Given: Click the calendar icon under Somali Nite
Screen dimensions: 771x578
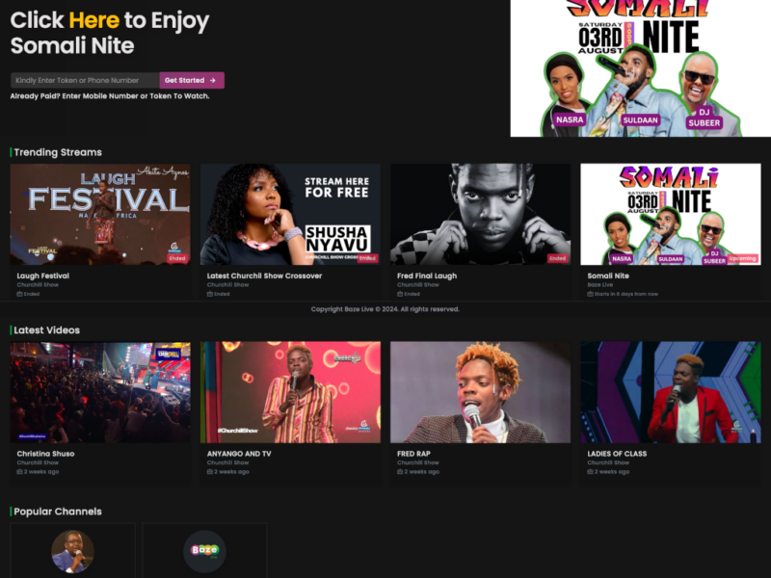Looking at the screenshot, I should coord(591,294).
